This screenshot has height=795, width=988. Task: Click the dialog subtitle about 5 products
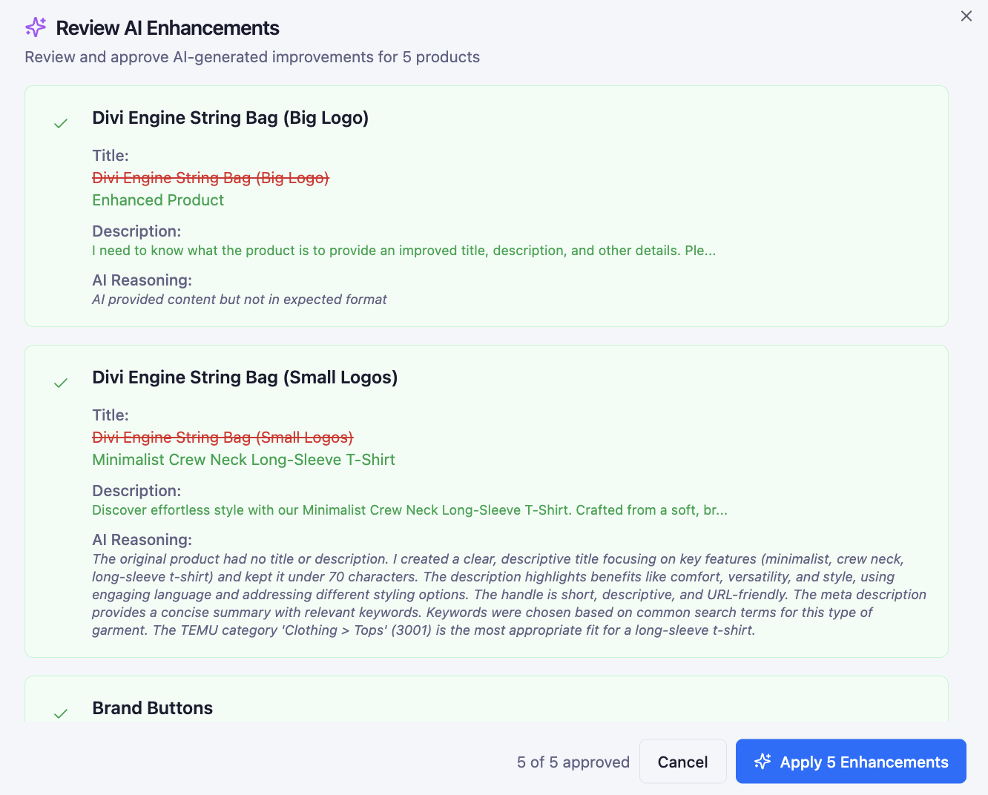252,56
